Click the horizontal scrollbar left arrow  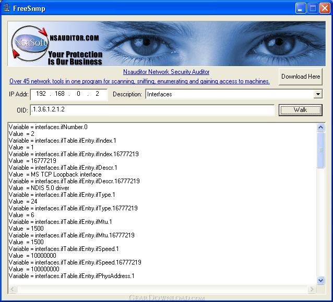pyautogui.click(x=13, y=289)
